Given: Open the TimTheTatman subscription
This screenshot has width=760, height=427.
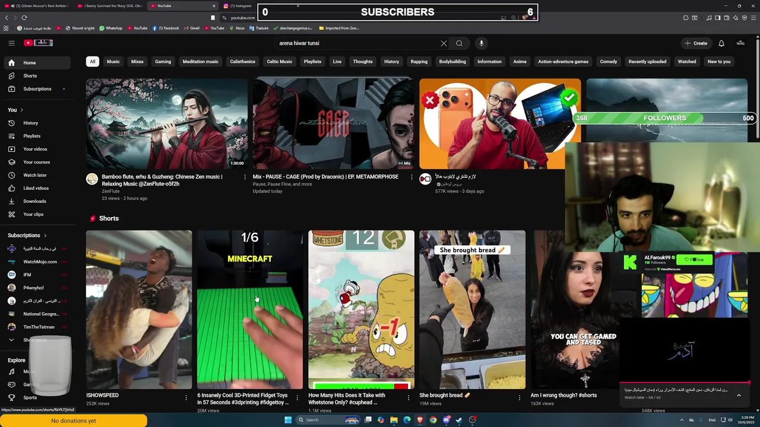Looking at the screenshot, I should click(x=39, y=327).
